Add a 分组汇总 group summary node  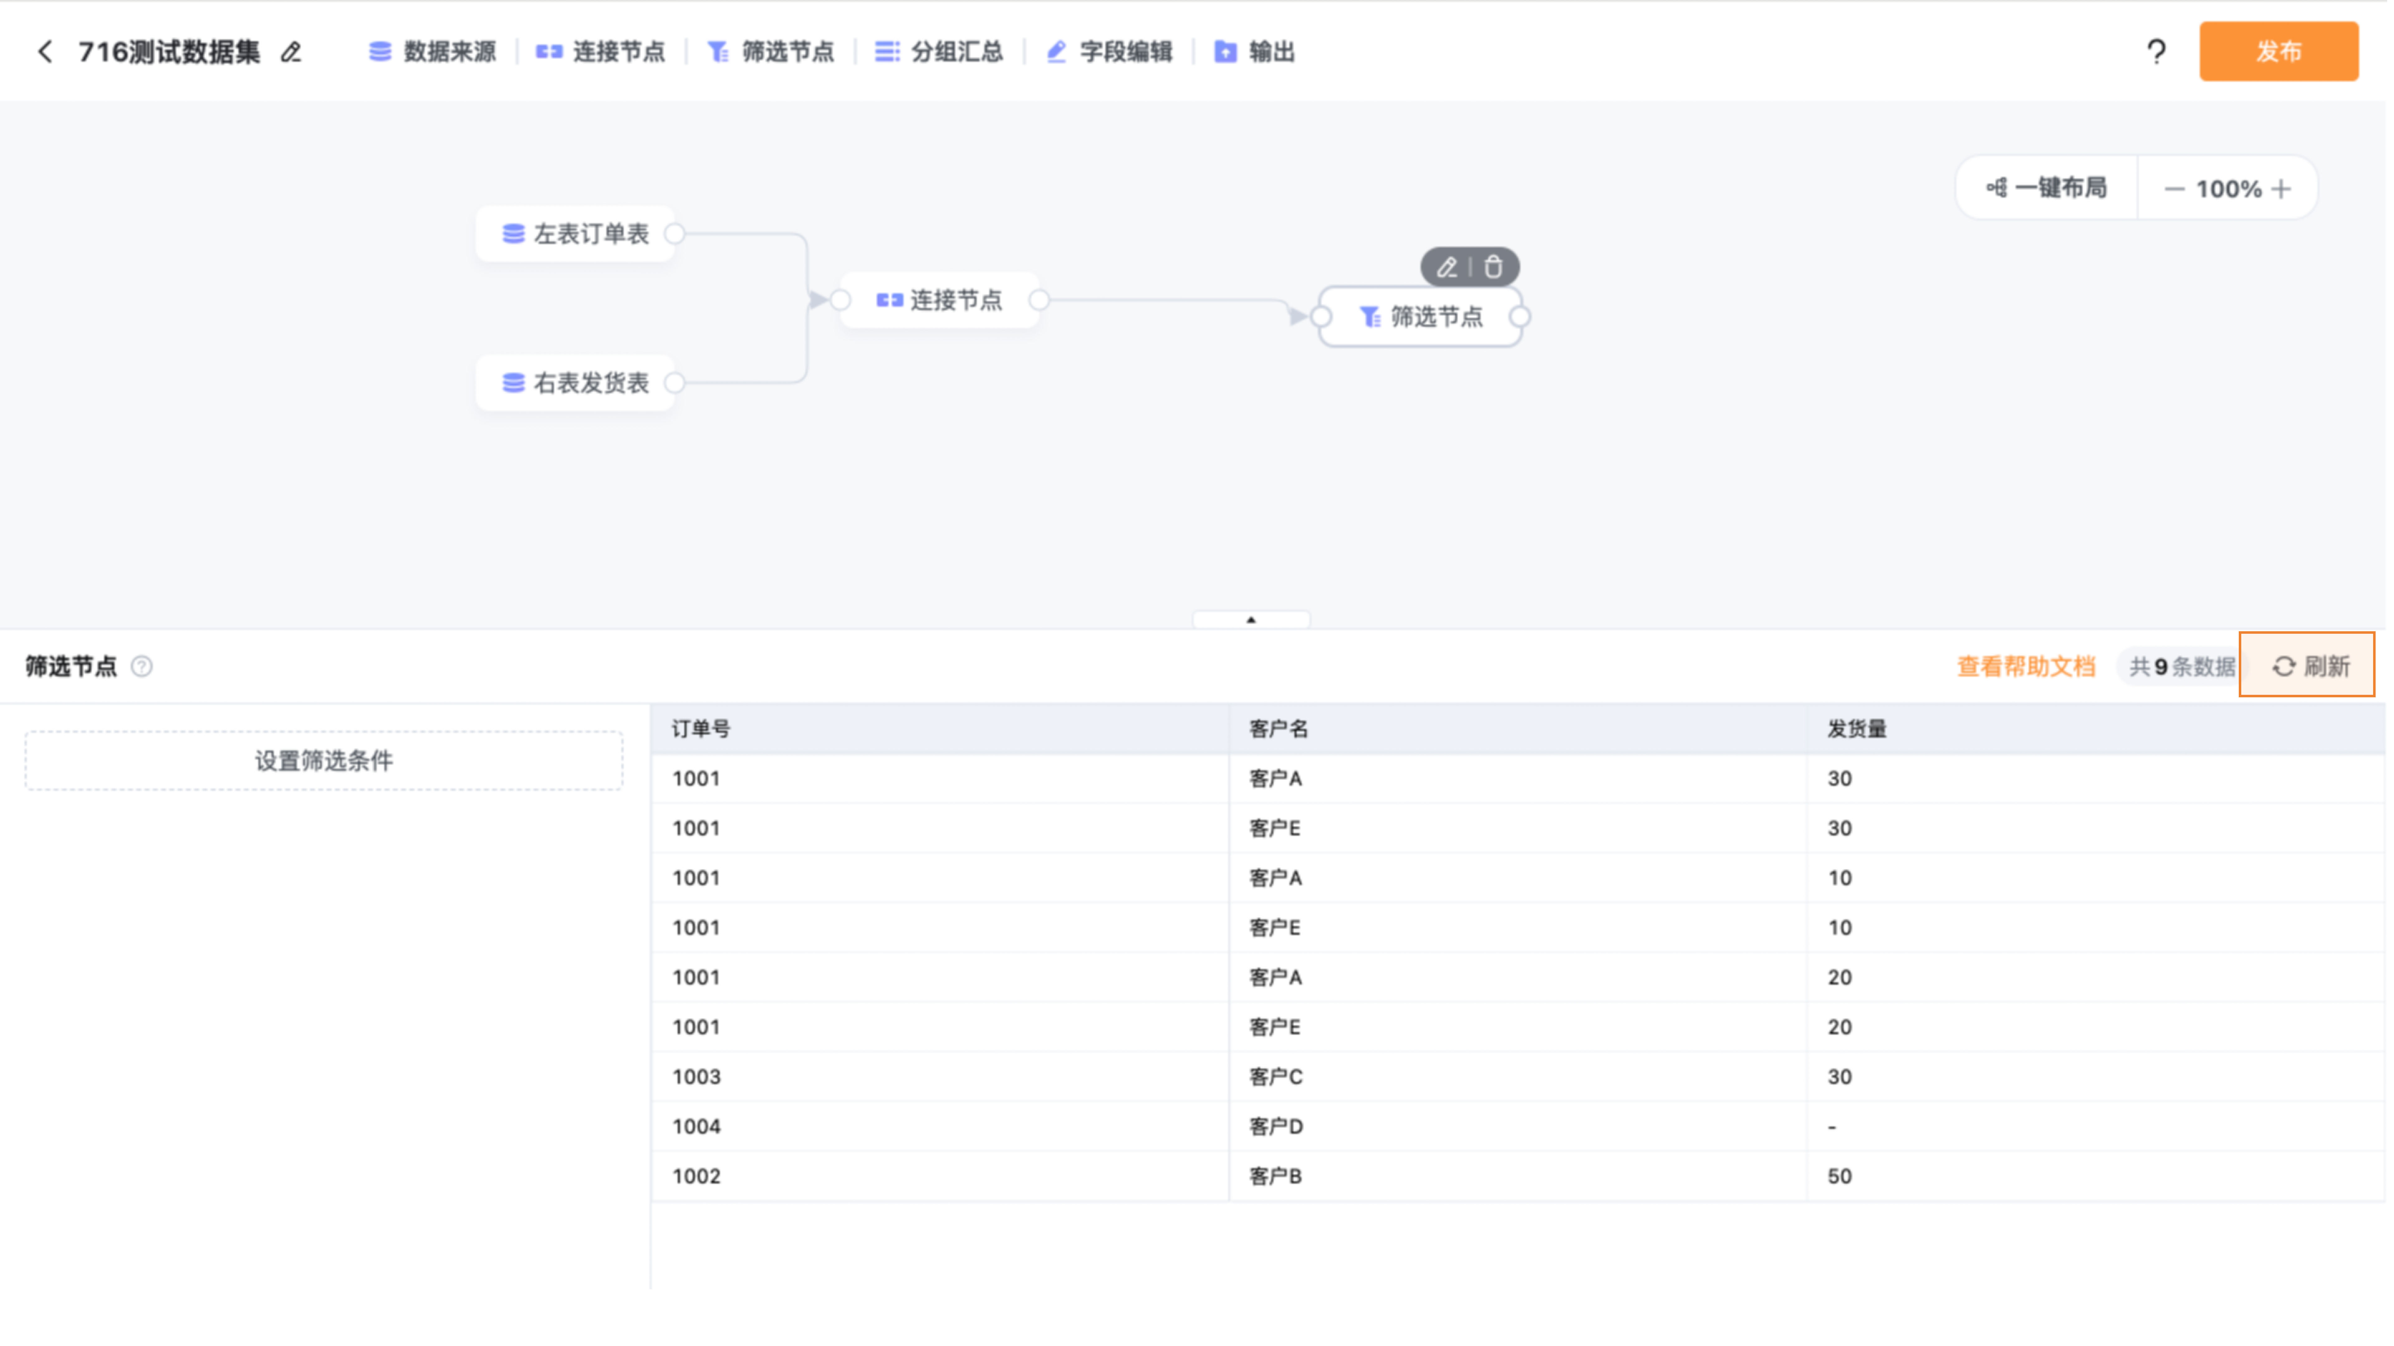[x=940, y=52]
